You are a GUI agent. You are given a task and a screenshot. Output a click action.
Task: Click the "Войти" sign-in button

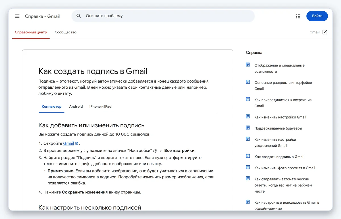[317, 16]
